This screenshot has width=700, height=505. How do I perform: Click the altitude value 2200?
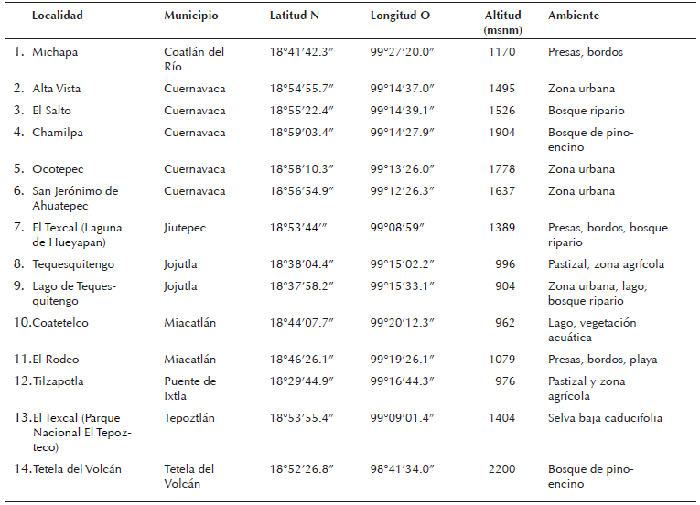(501, 469)
